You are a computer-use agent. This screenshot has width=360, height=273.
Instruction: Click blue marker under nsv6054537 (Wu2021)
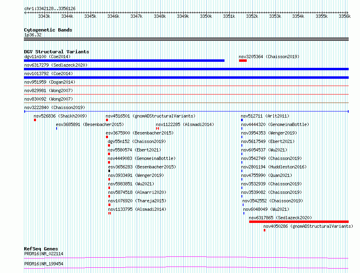pos(242,154)
